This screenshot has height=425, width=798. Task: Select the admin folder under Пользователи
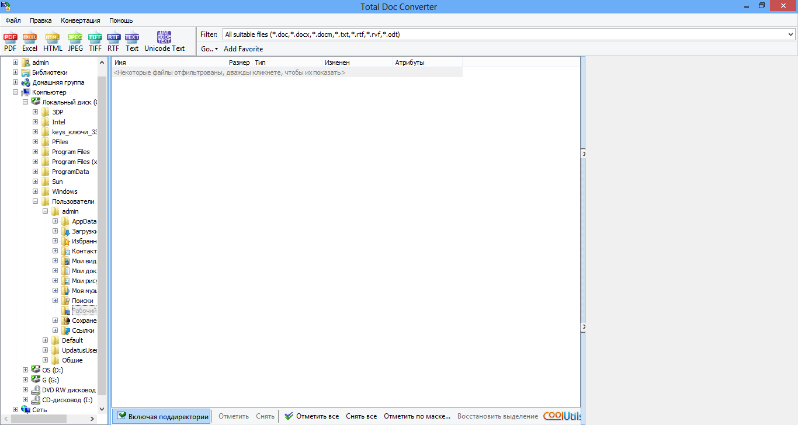[70, 211]
